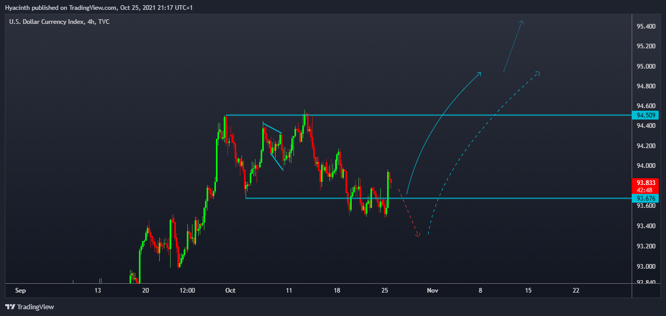Image resolution: width=666 pixels, height=316 pixels.
Task: Select the 93.676 blue price label
Action: [645, 198]
